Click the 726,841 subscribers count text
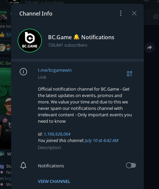Viewport: 159px width, 189px height. [68, 45]
